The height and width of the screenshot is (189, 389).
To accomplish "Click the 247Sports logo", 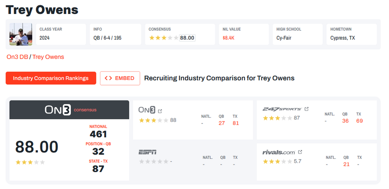I will pos(282,109).
